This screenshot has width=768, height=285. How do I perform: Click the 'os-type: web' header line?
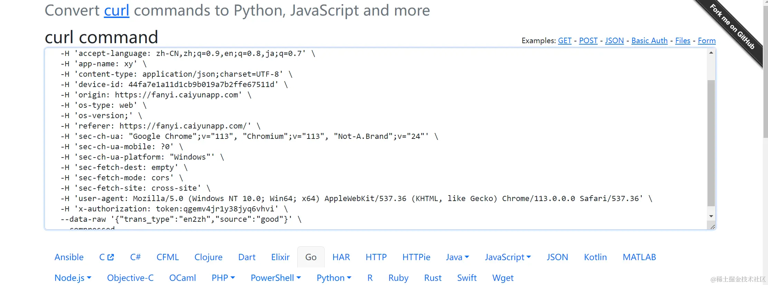click(x=104, y=105)
